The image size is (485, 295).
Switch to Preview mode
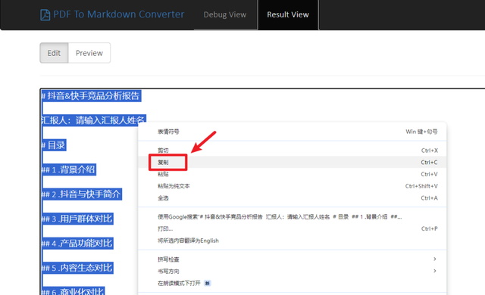[x=89, y=53]
